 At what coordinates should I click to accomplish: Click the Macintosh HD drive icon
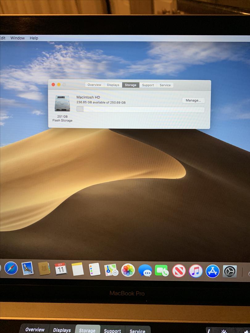(x=62, y=103)
